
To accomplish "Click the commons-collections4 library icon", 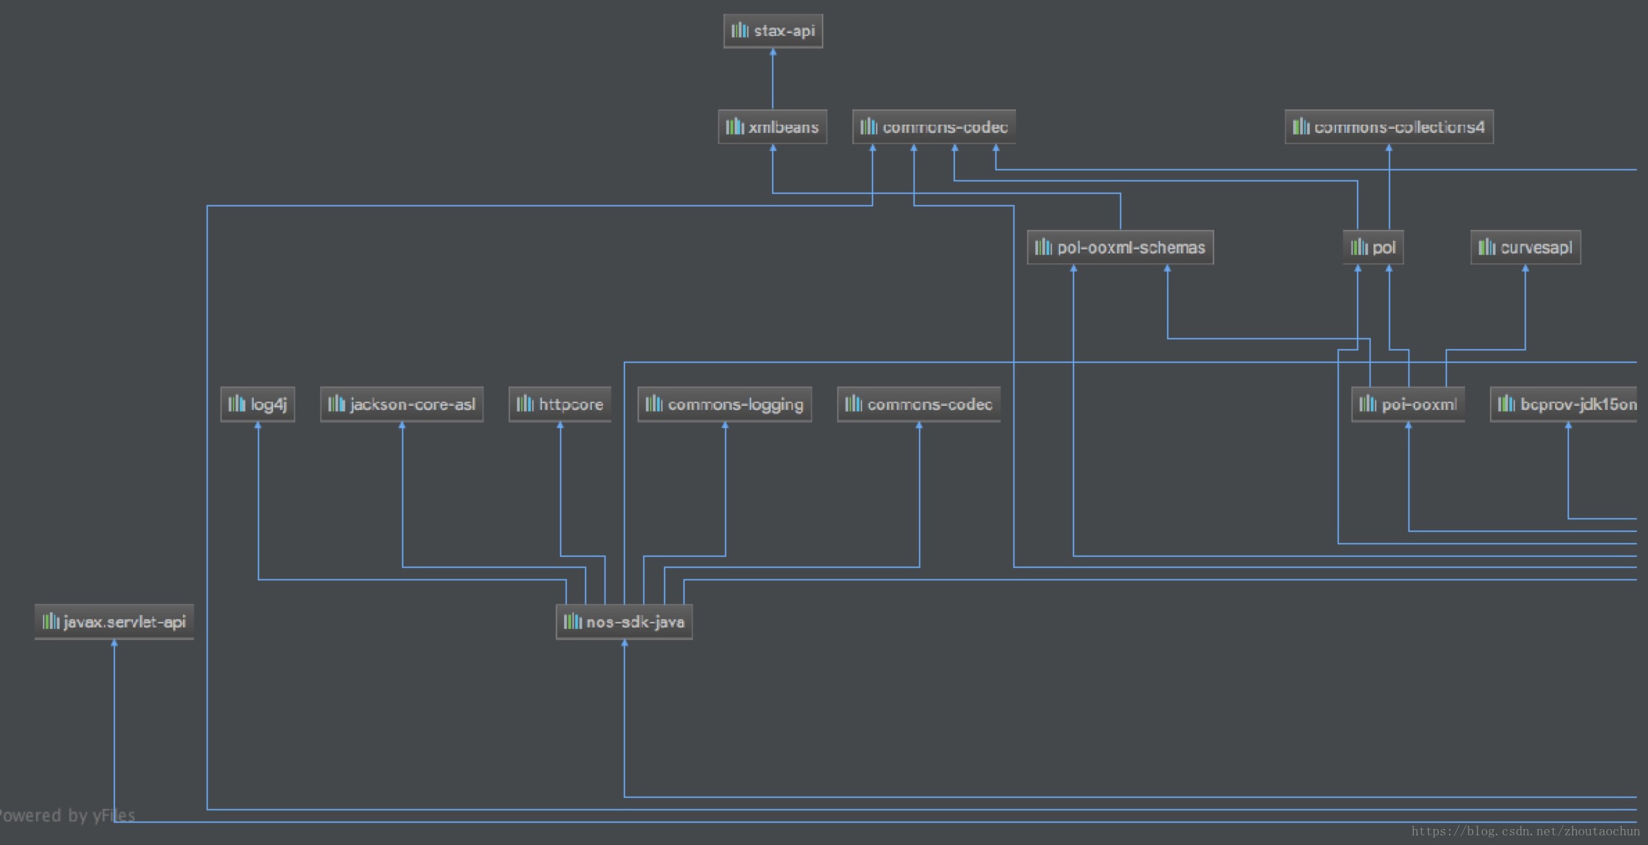I will coord(1301,127).
